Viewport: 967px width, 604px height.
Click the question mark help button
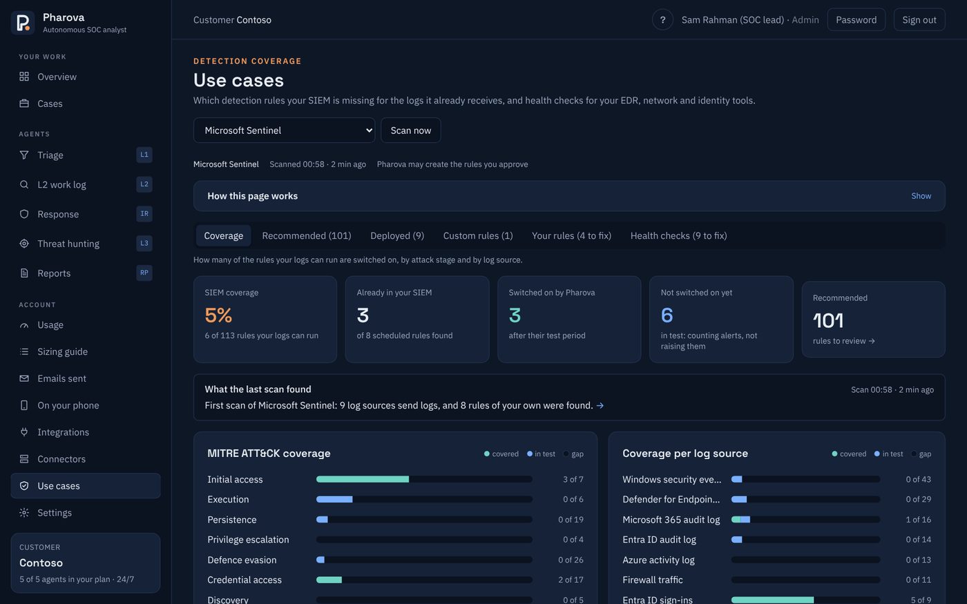662,20
